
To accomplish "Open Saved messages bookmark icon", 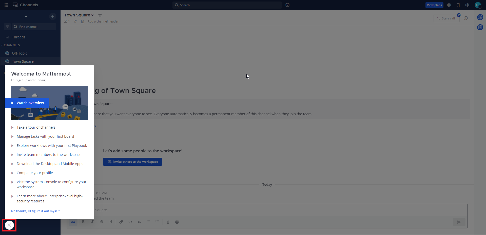I will (x=458, y=5).
